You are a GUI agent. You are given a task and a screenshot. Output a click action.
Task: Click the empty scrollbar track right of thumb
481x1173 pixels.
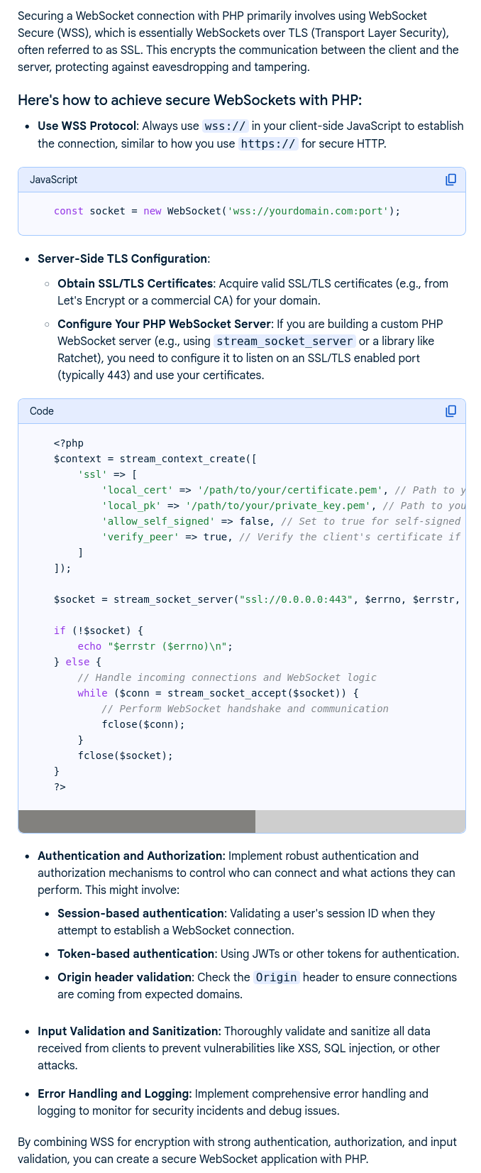point(360,822)
